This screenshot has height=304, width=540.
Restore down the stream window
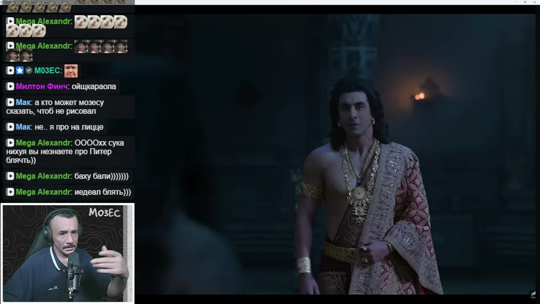[x=525, y=2]
